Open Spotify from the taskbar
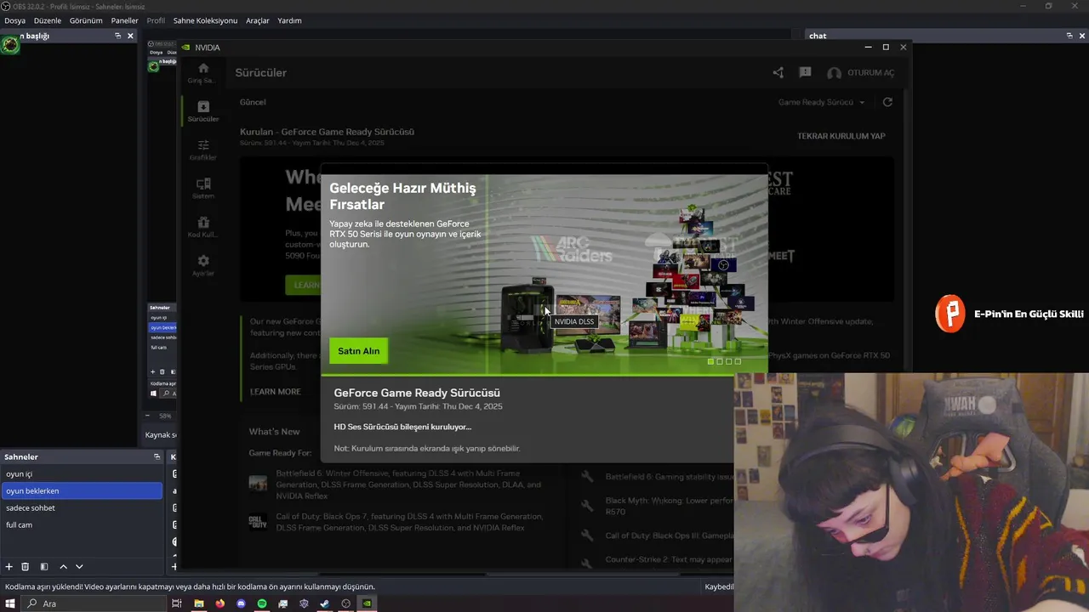The width and height of the screenshot is (1089, 612). tap(262, 603)
